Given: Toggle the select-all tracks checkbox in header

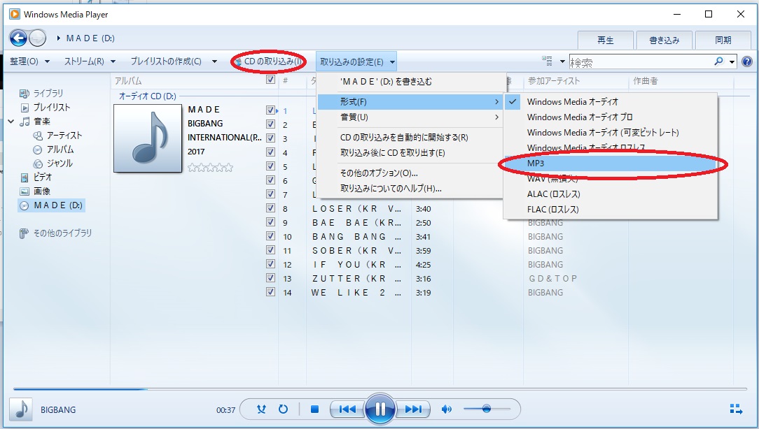Looking at the screenshot, I should [270, 80].
